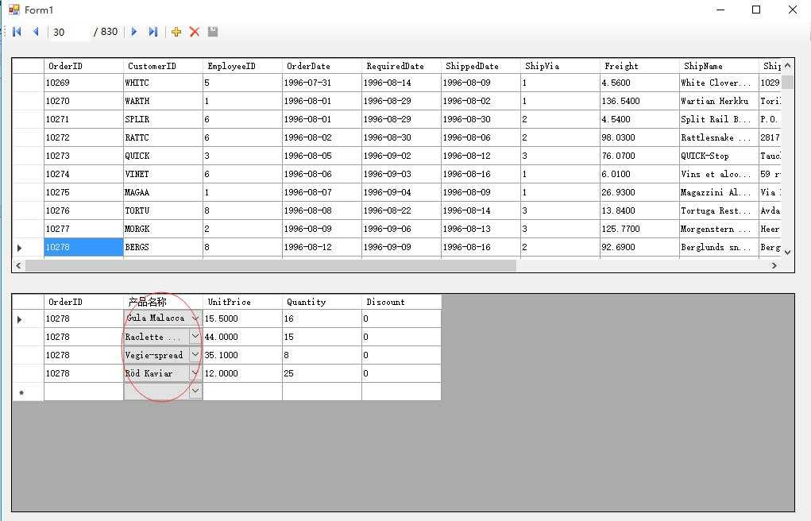Select the Discount cell in the Raclette row
The height and width of the screenshot is (521, 811).
click(x=401, y=337)
